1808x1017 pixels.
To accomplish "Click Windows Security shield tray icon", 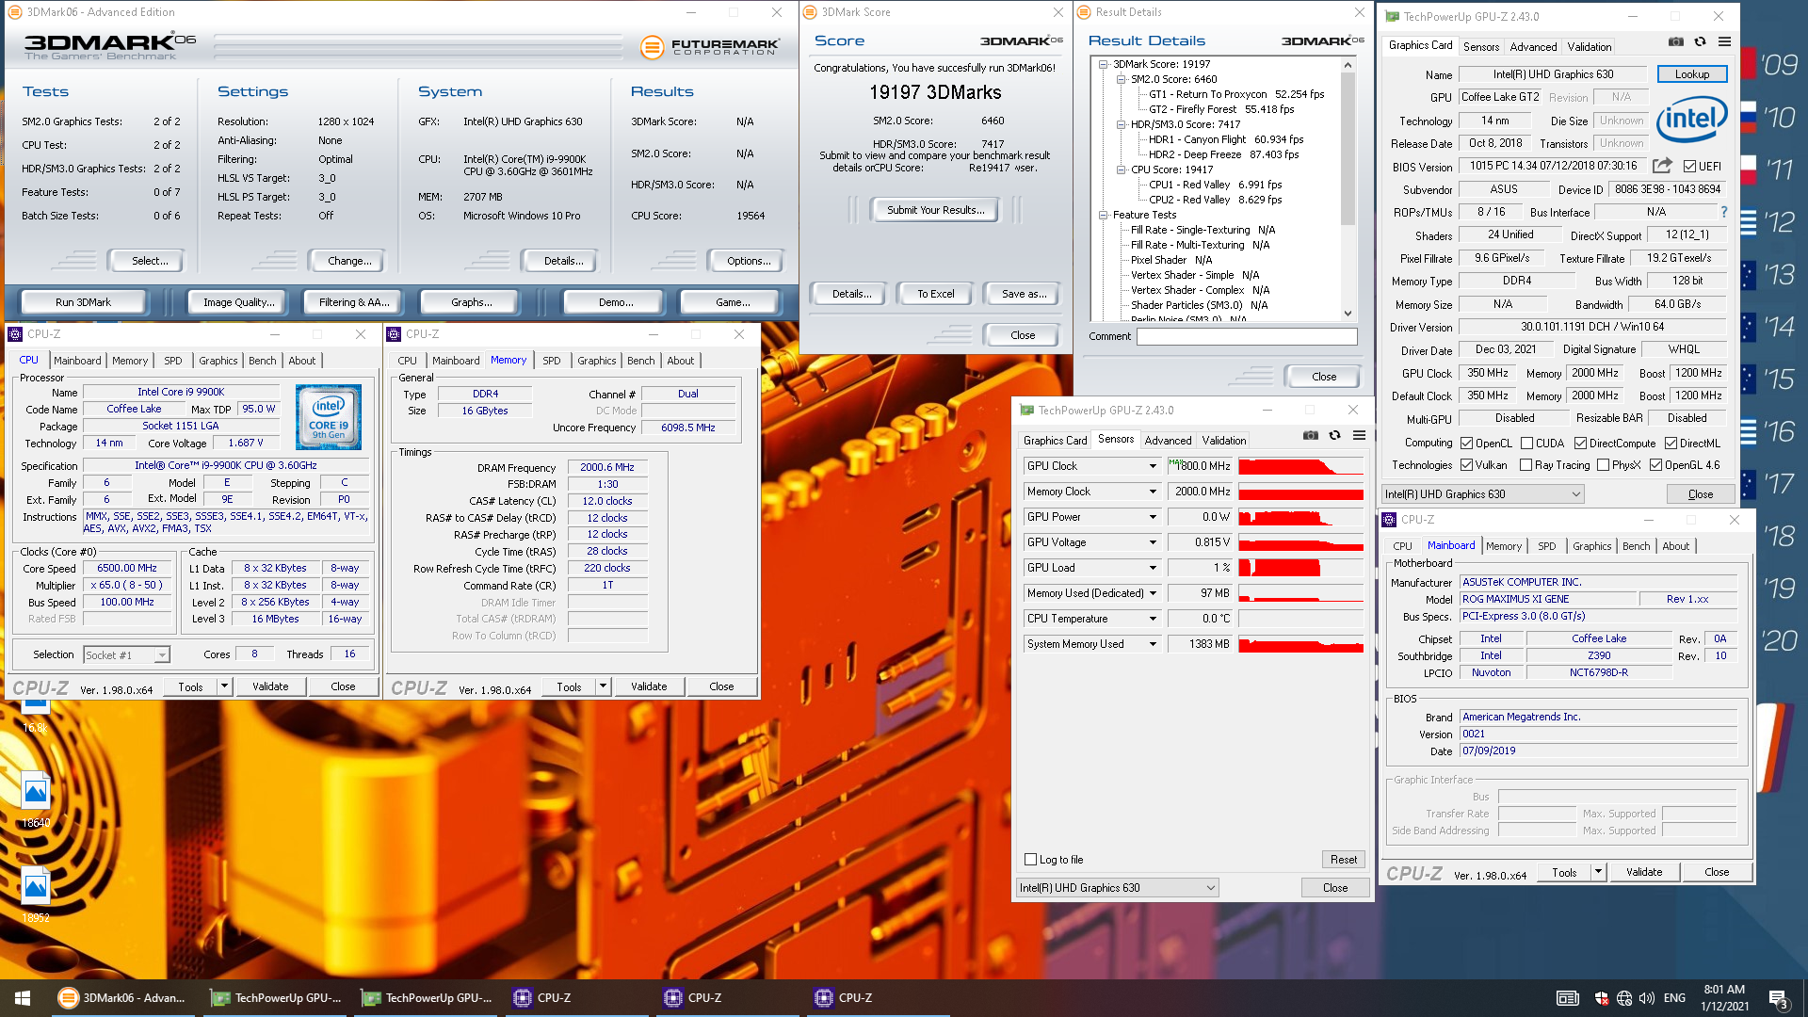I will 1602,998.
